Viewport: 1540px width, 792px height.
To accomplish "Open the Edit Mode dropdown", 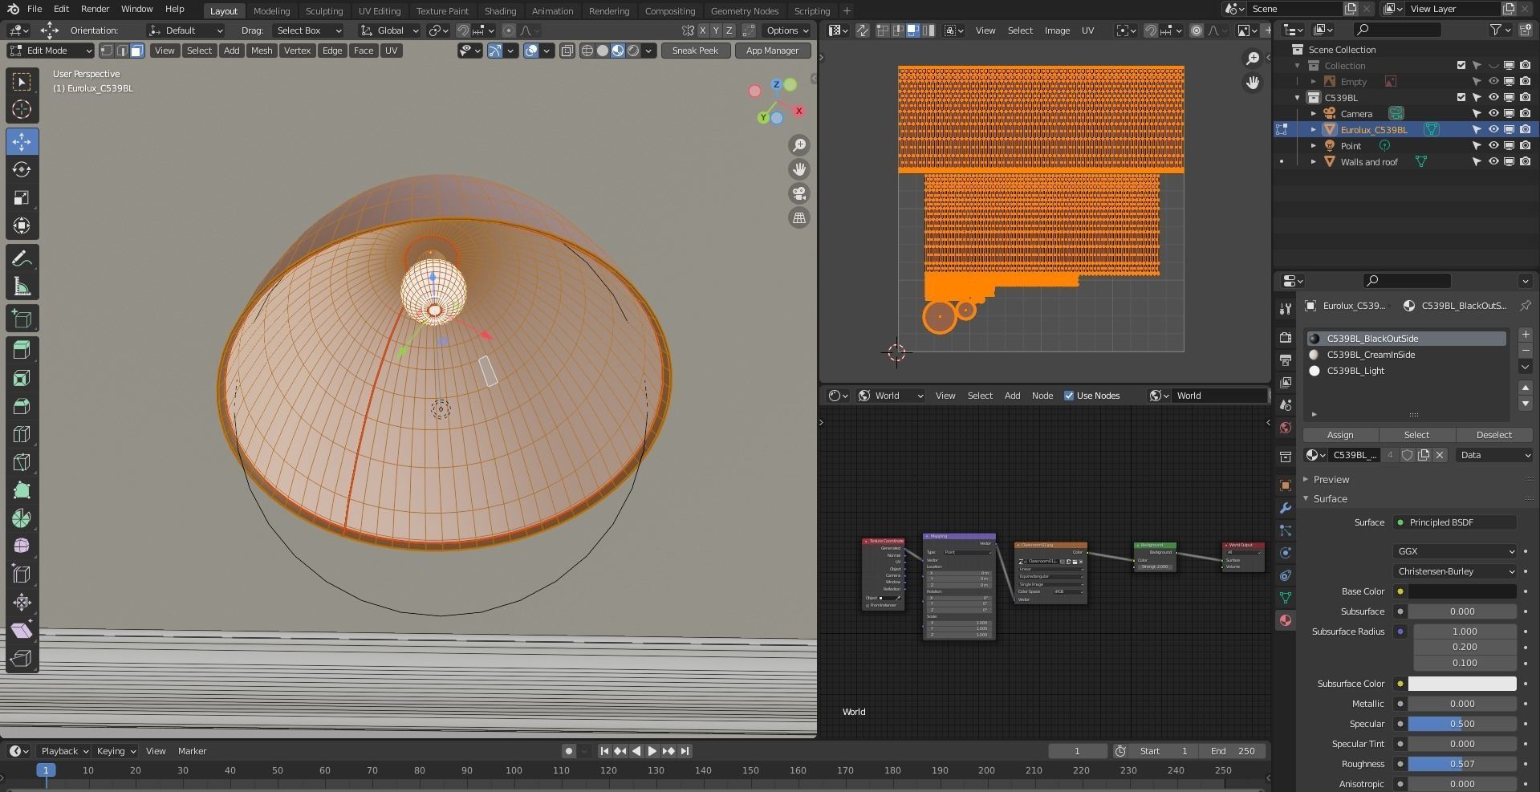I will click(x=51, y=51).
